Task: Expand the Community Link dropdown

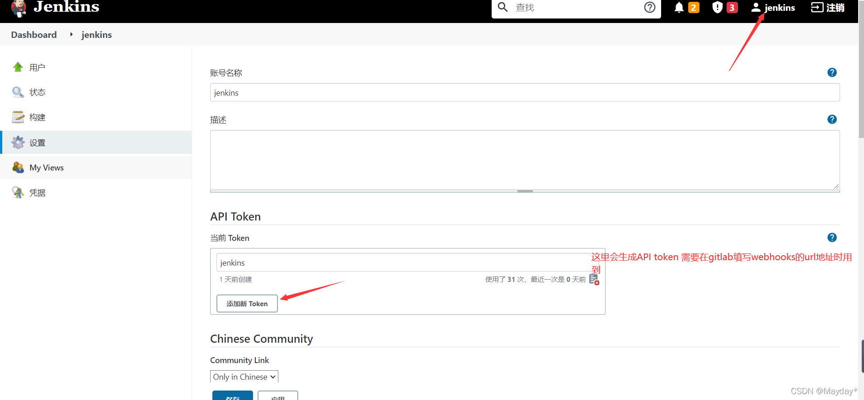Action: click(244, 377)
